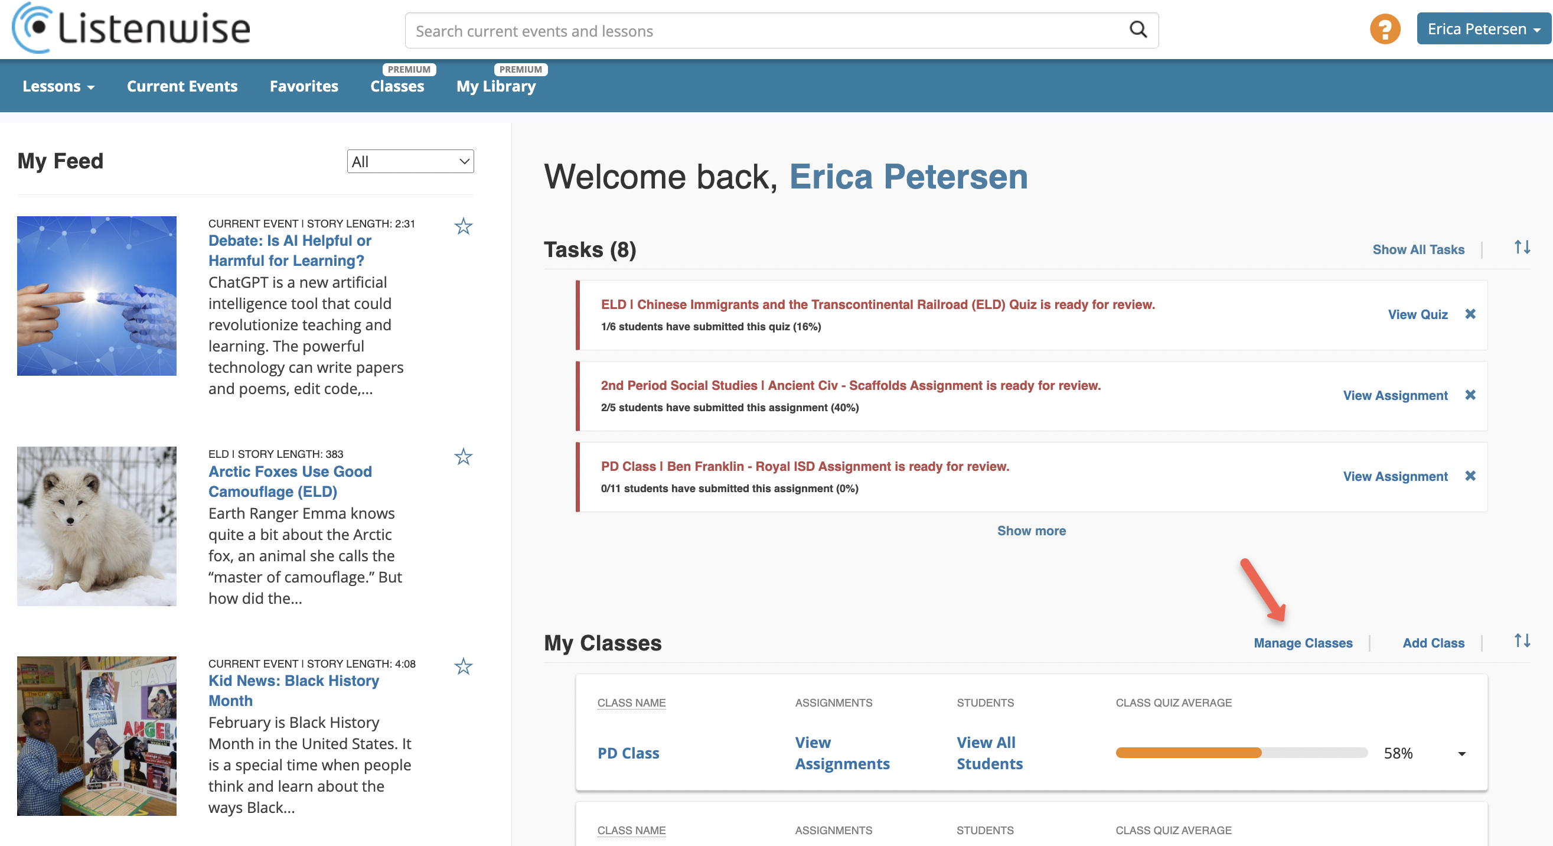Expand the PD Class row arrow
This screenshot has width=1553, height=846.
[1461, 754]
